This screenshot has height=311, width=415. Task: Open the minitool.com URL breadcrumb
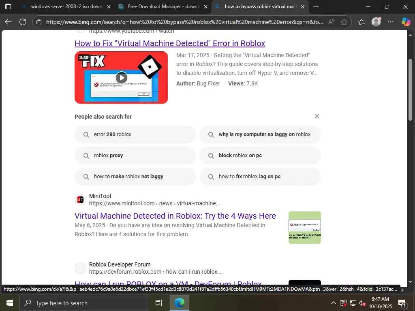click(154, 203)
